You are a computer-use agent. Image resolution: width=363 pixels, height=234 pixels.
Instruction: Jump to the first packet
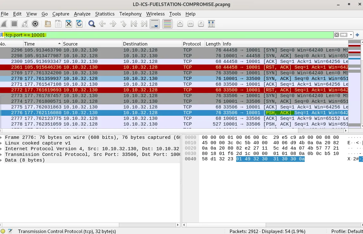point(134,24)
